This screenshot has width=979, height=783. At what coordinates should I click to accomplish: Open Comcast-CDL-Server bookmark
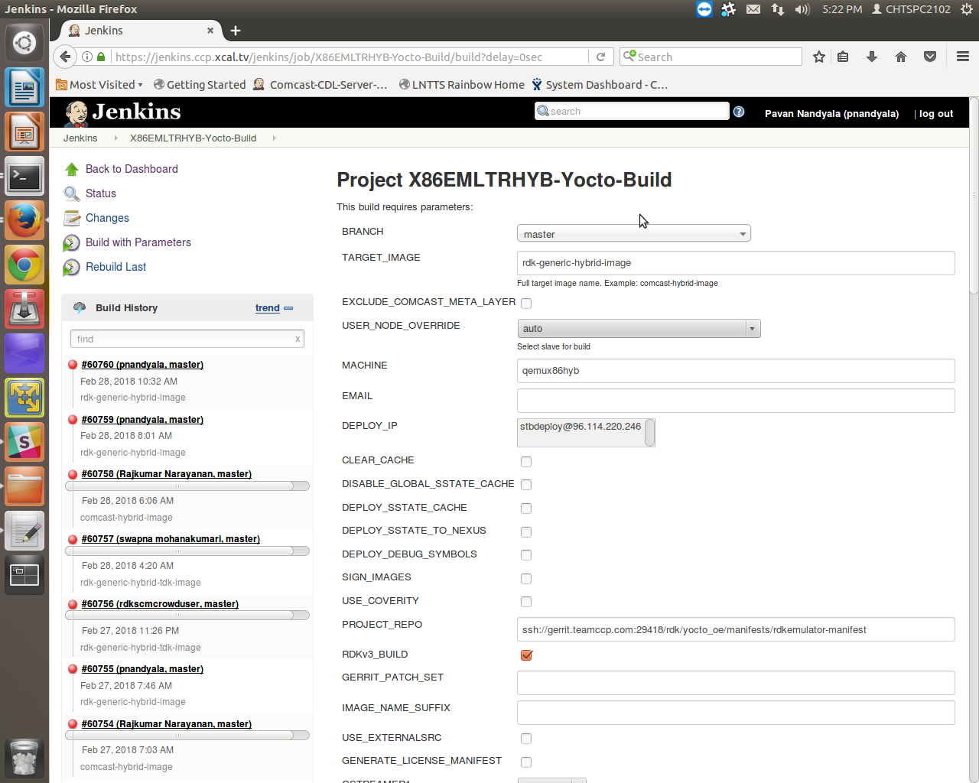pos(320,85)
